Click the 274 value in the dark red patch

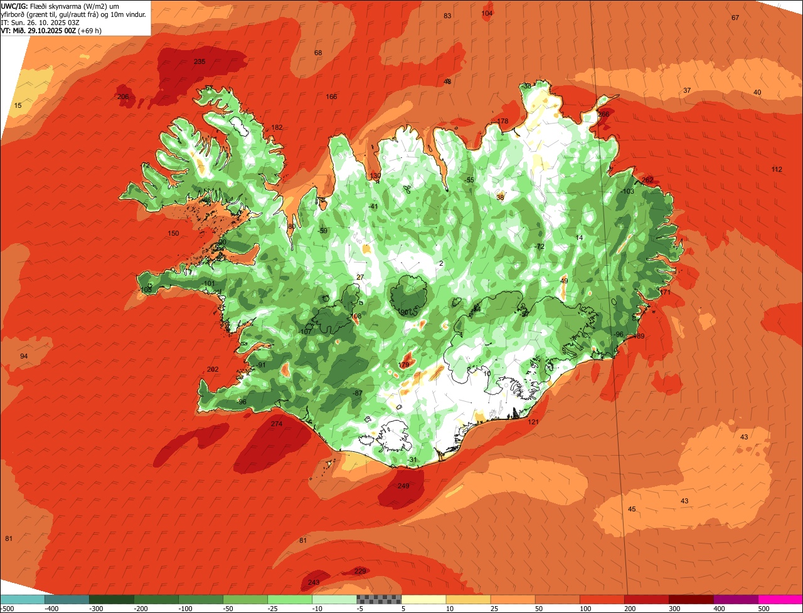(x=277, y=424)
